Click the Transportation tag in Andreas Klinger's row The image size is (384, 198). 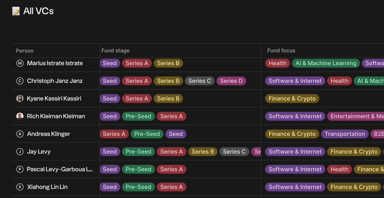(345, 134)
